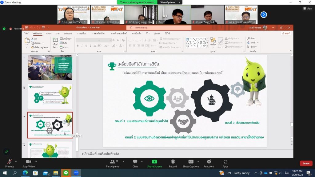Unmute the microphone in Zoom
This screenshot has height=177, width=315.
9,163
